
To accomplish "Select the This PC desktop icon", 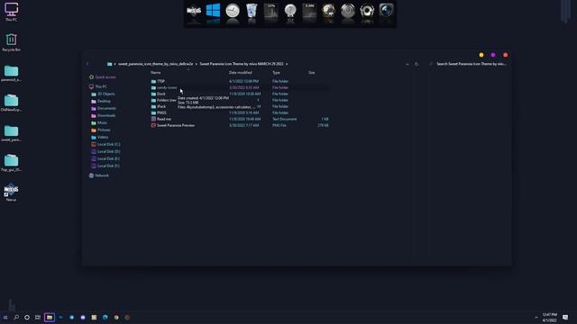I will [x=11, y=12].
